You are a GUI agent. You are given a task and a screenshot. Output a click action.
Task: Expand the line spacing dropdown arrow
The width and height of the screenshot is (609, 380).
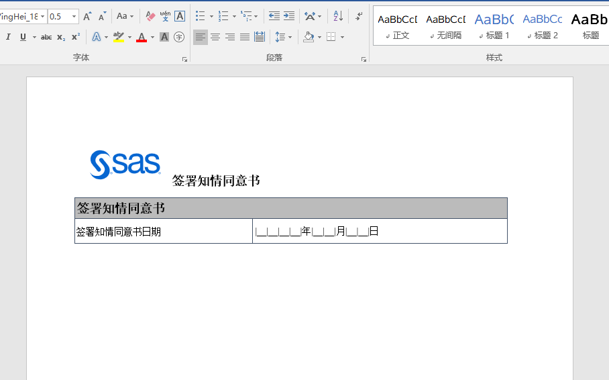tap(290, 37)
